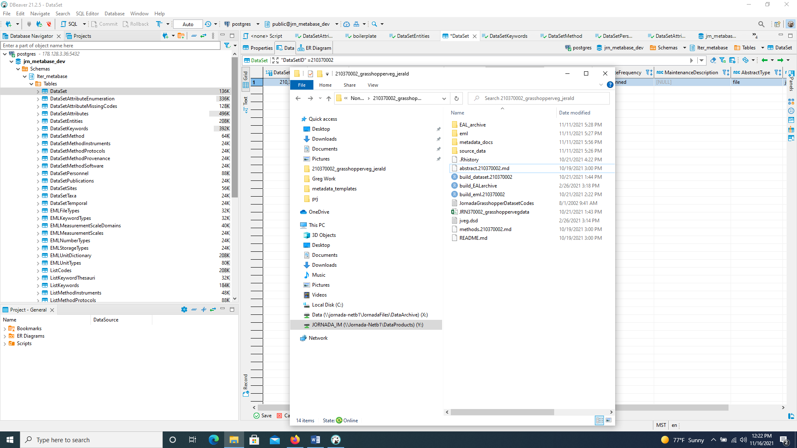Click green back navigation arrow
This screenshot has height=448, width=797.
click(x=764, y=60)
